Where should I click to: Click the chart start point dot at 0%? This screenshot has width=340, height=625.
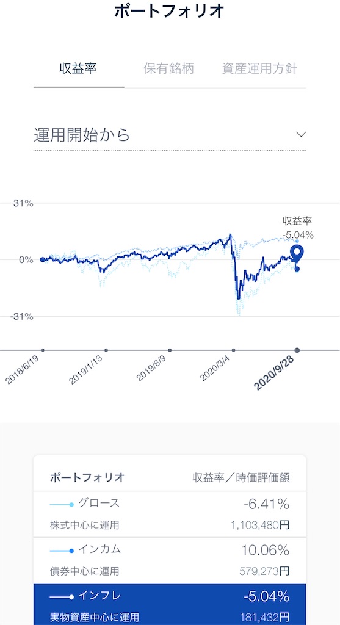(x=43, y=259)
